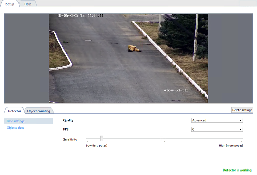The height and width of the screenshot is (175, 257).
Task: Click the Low (less poses) label
Action: coord(97,146)
